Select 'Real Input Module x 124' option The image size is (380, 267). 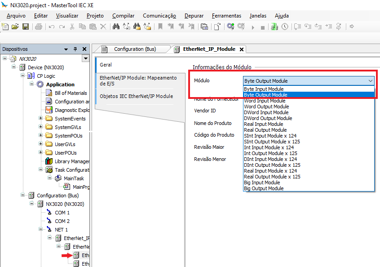(270, 171)
